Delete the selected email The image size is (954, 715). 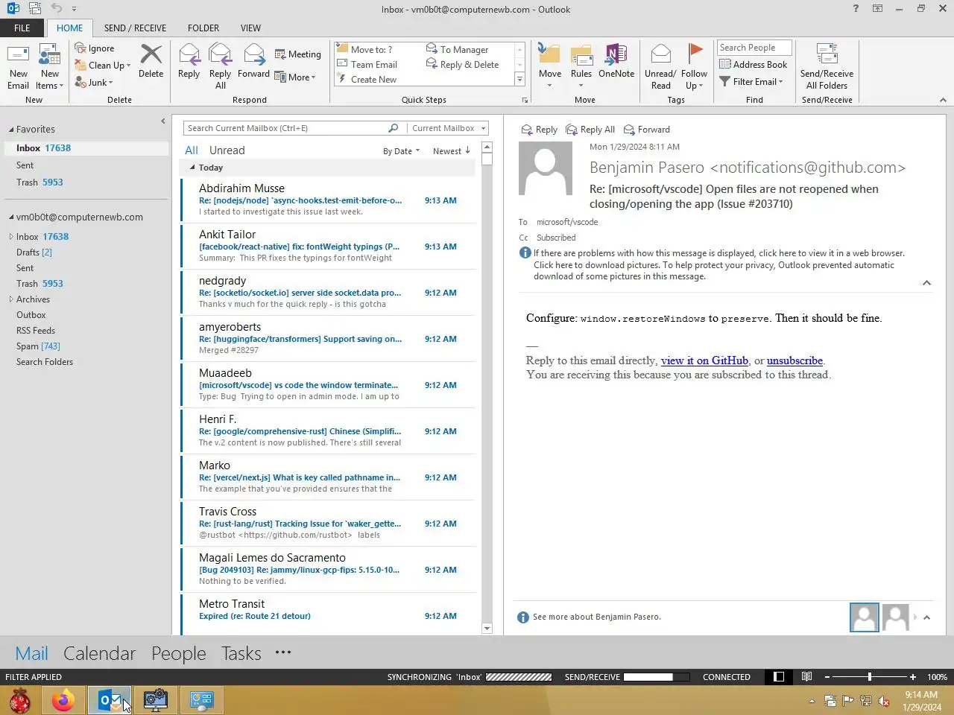pyautogui.click(x=151, y=61)
